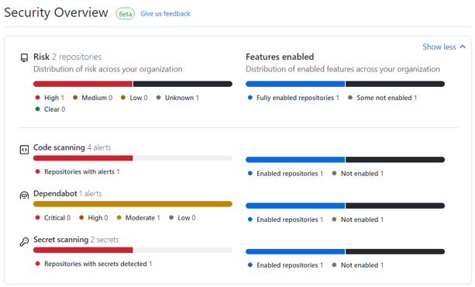Click the red High risk dot

click(37, 98)
